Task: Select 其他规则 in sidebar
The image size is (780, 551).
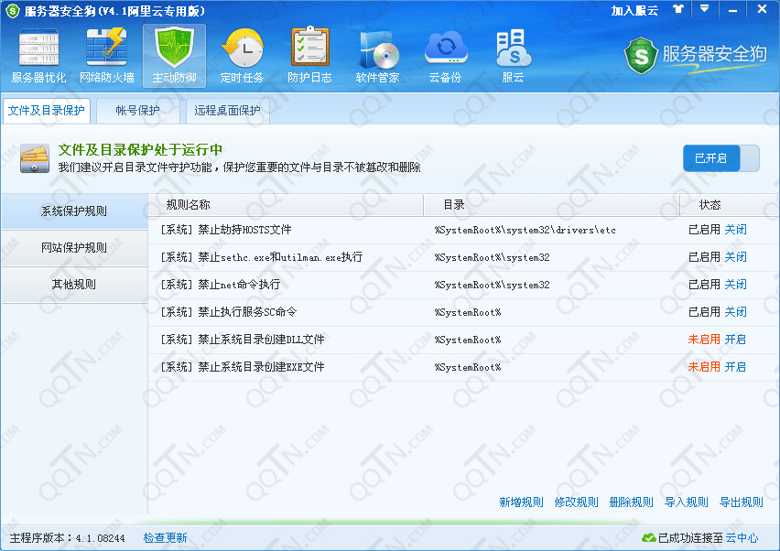Action: 74,285
